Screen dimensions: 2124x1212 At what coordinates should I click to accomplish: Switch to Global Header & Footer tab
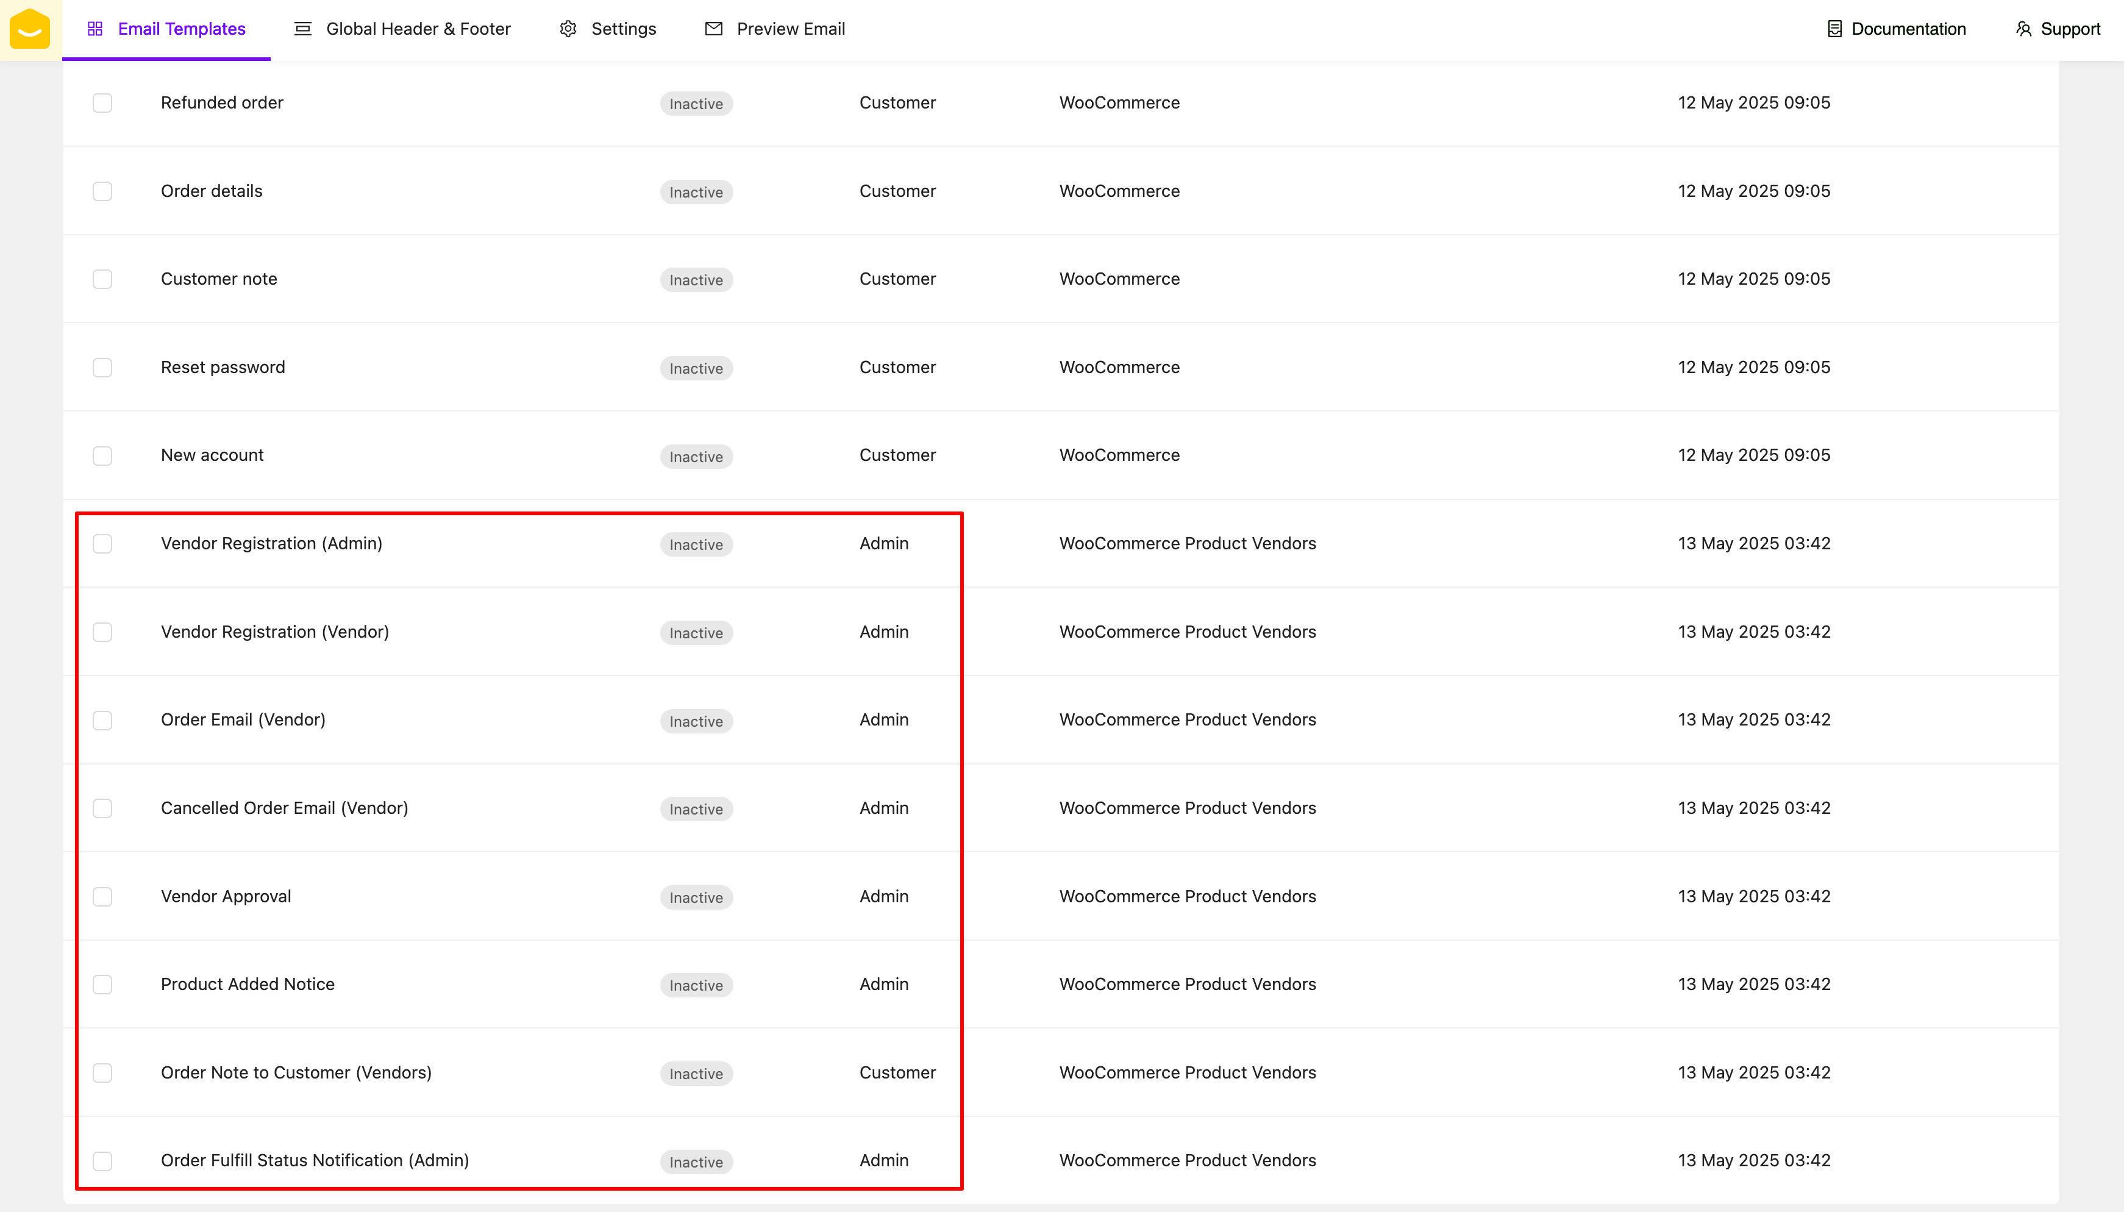click(x=418, y=29)
